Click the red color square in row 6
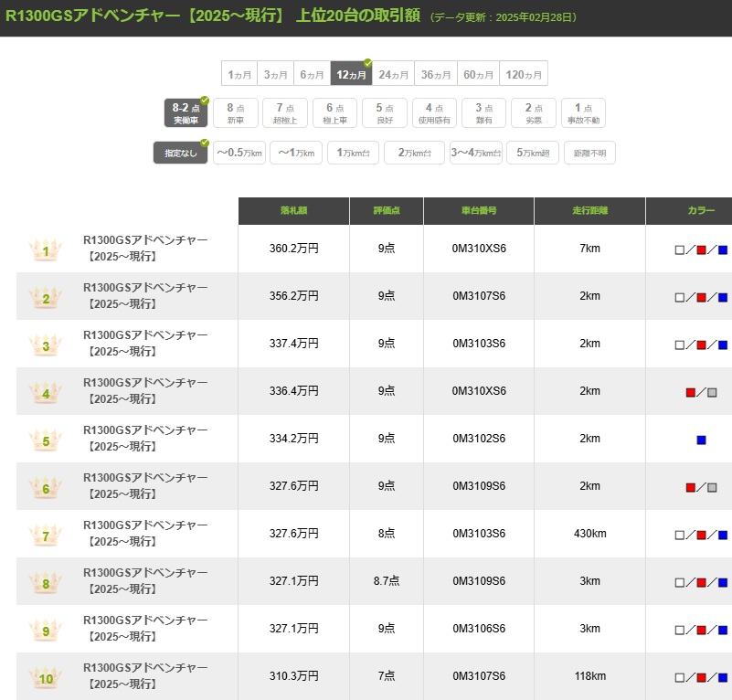Screen dimensions: 732x700 pos(691,487)
